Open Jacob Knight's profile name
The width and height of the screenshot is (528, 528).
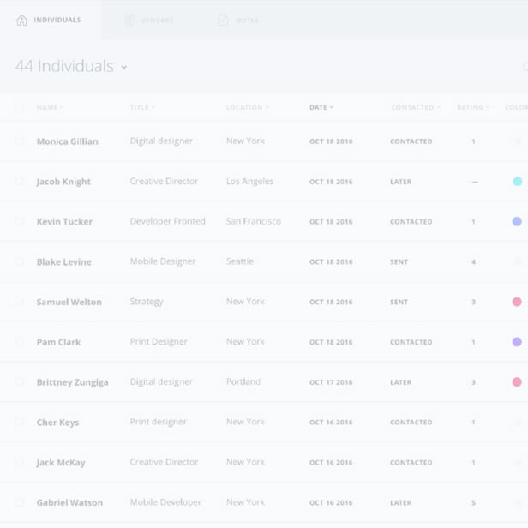tap(63, 182)
